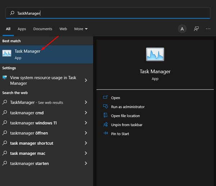Select TaskManager - See web results
The image size is (216, 186).
(x=46, y=102)
